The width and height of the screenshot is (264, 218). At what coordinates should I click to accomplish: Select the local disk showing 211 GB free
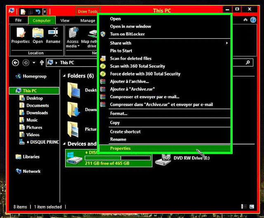coord(109,158)
